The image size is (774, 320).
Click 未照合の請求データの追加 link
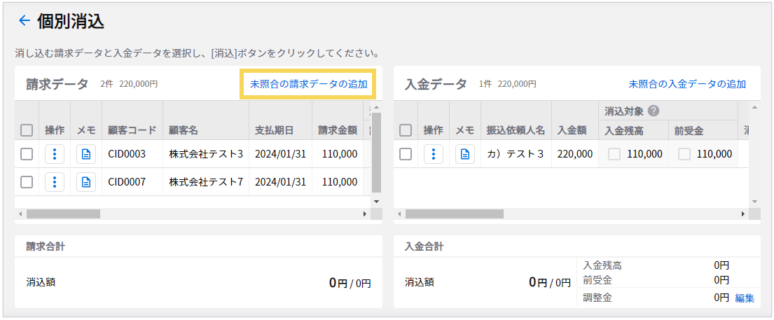pyautogui.click(x=308, y=84)
